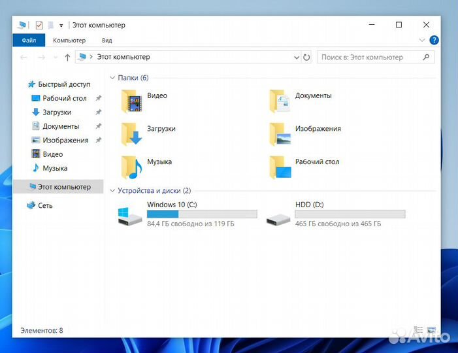Click text 465 ГБ свободно из 465 ГБ
Image resolution: width=458 pixels, height=353 pixels.
click(338, 224)
